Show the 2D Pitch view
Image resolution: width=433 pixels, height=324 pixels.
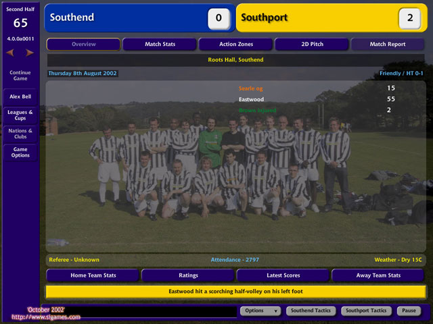click(312, 44)
